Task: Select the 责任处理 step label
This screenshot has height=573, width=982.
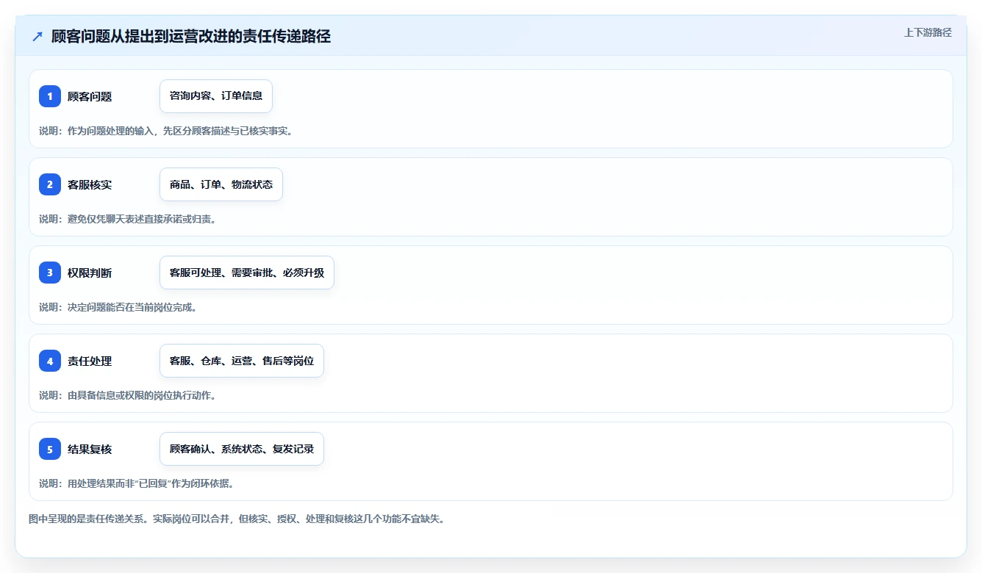Action: [90, 361]
